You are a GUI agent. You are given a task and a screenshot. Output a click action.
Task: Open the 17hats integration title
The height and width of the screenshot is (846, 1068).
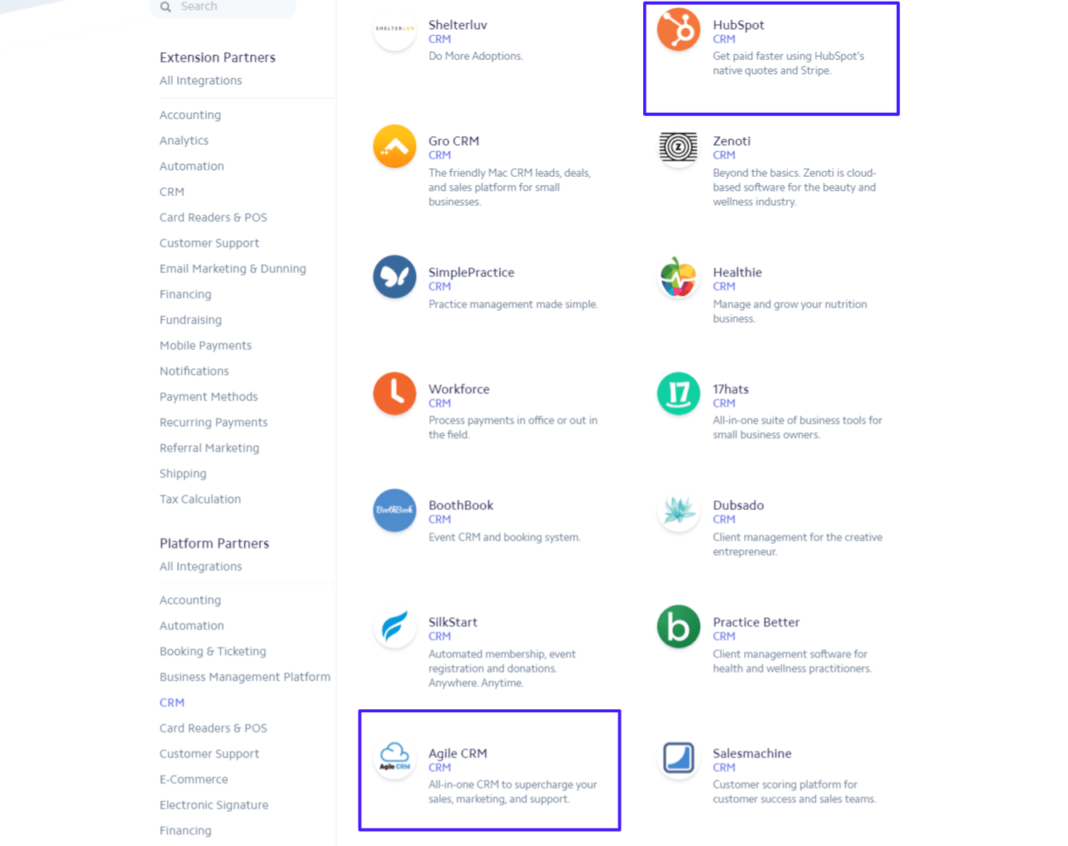pyautogui.click(x=730, y=389)
